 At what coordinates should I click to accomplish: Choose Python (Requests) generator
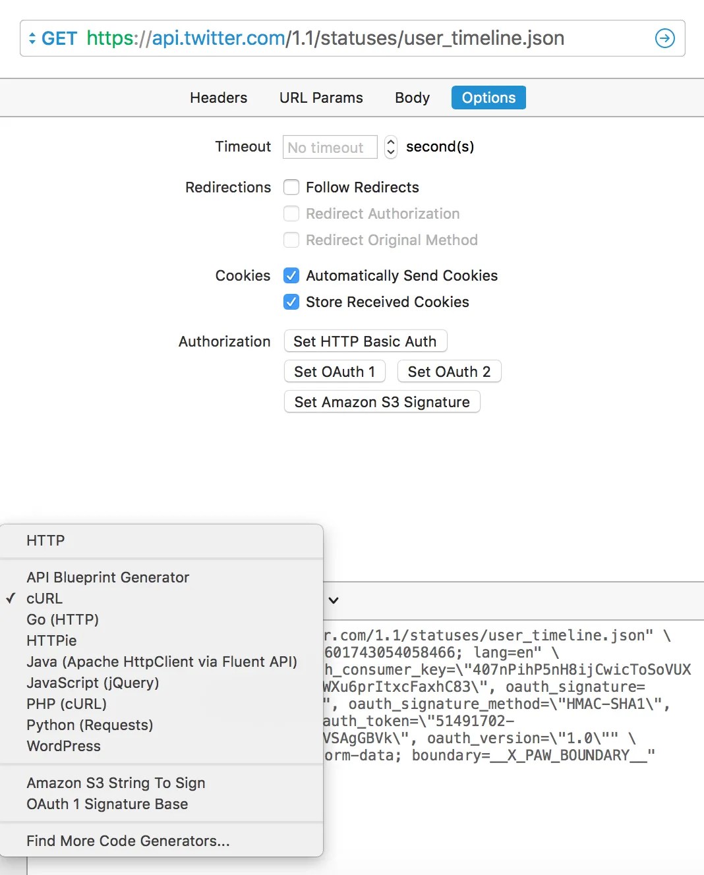click(x=161, y=725)
